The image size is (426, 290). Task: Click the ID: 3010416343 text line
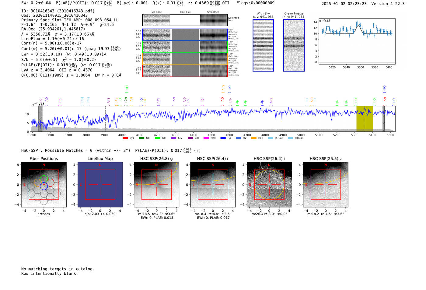point(58,11)
